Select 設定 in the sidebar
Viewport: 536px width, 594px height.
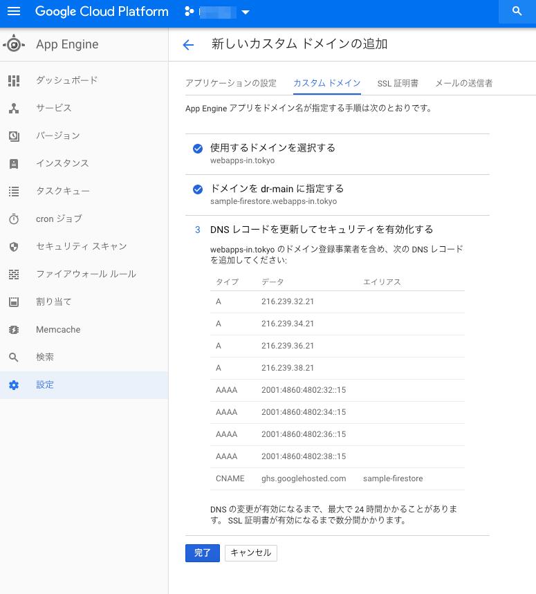[x=84, y=385]
